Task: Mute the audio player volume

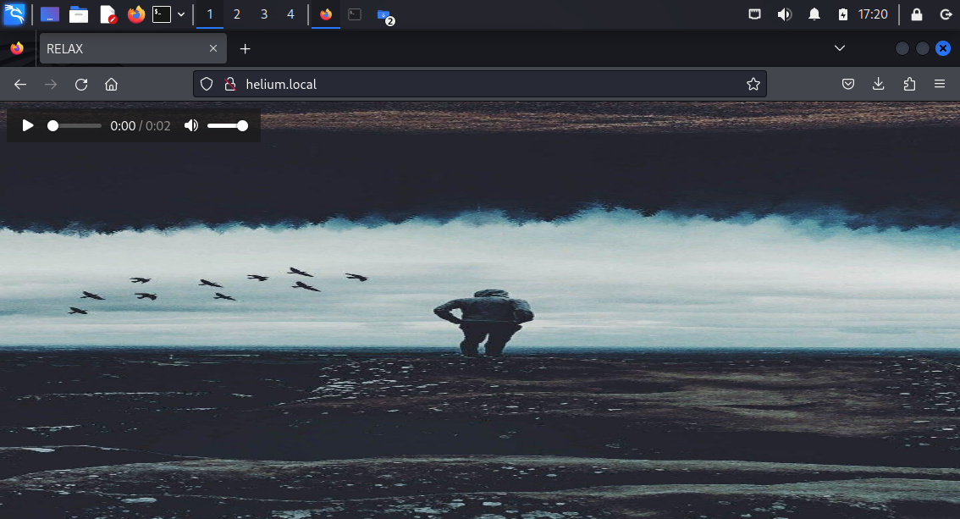Action: pyautogui.click(x=191, y=125)
